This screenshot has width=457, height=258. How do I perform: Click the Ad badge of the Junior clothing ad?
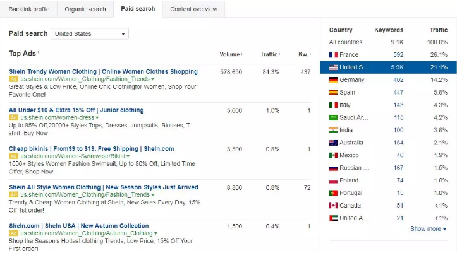coord(13,117)
